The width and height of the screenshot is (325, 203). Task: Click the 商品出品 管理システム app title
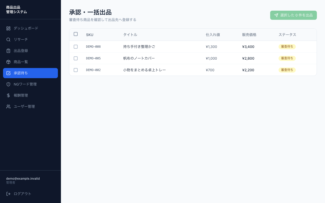coord(17,10)
